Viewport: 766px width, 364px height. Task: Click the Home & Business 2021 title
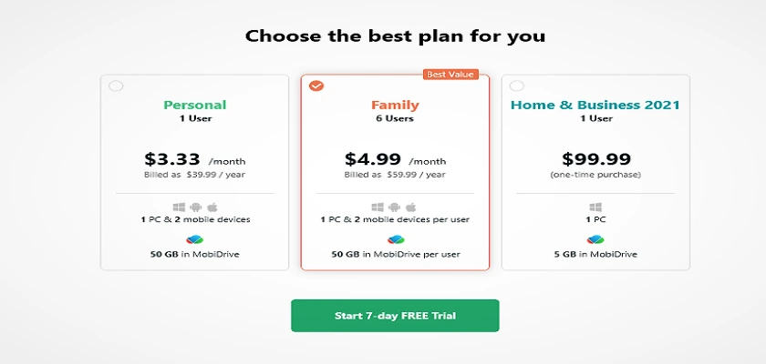click(x=595, y=106)
